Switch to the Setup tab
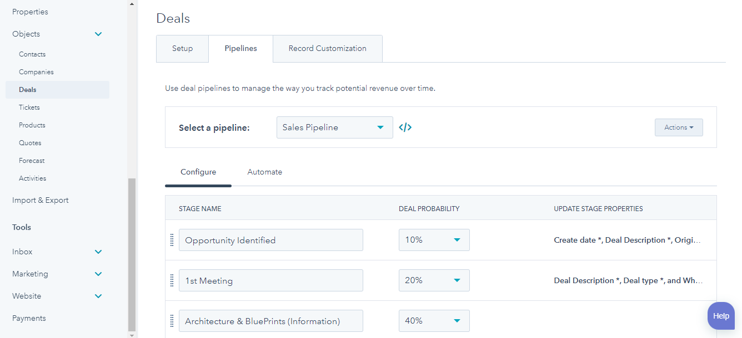The height and width of the screenshot is (338, 742). [182, 48]
